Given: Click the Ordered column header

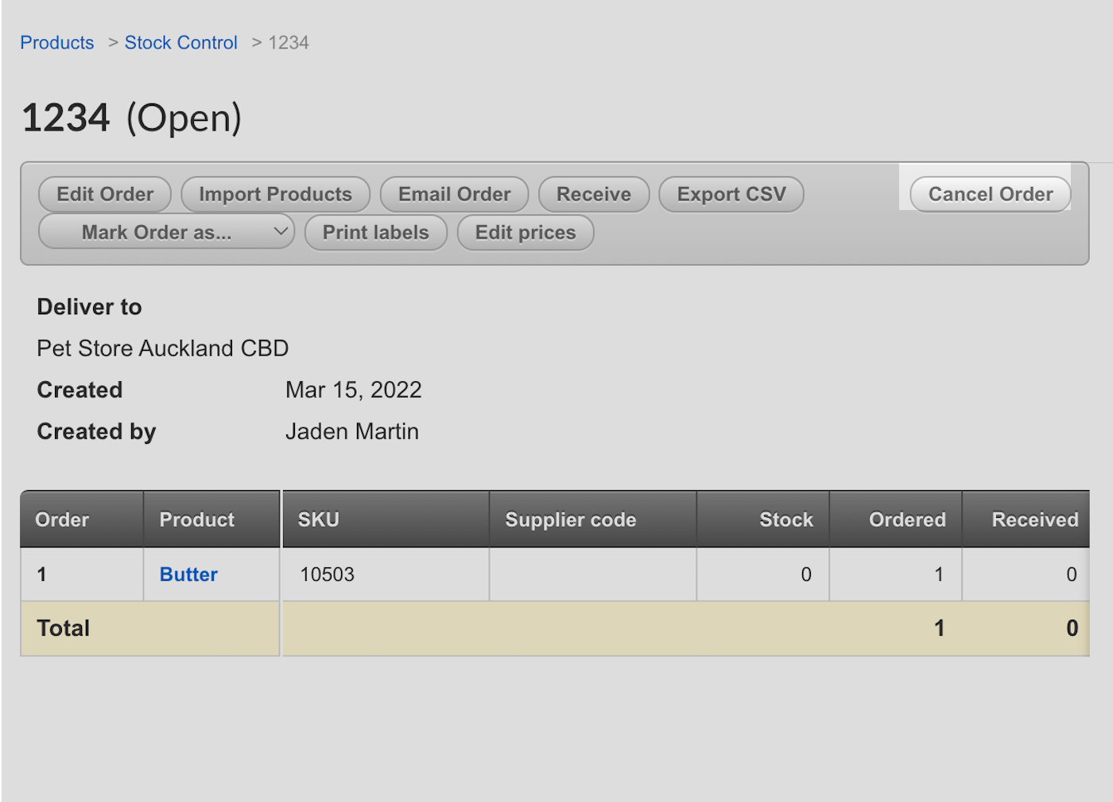Looking at the screenshot, I should coord(907,519).
